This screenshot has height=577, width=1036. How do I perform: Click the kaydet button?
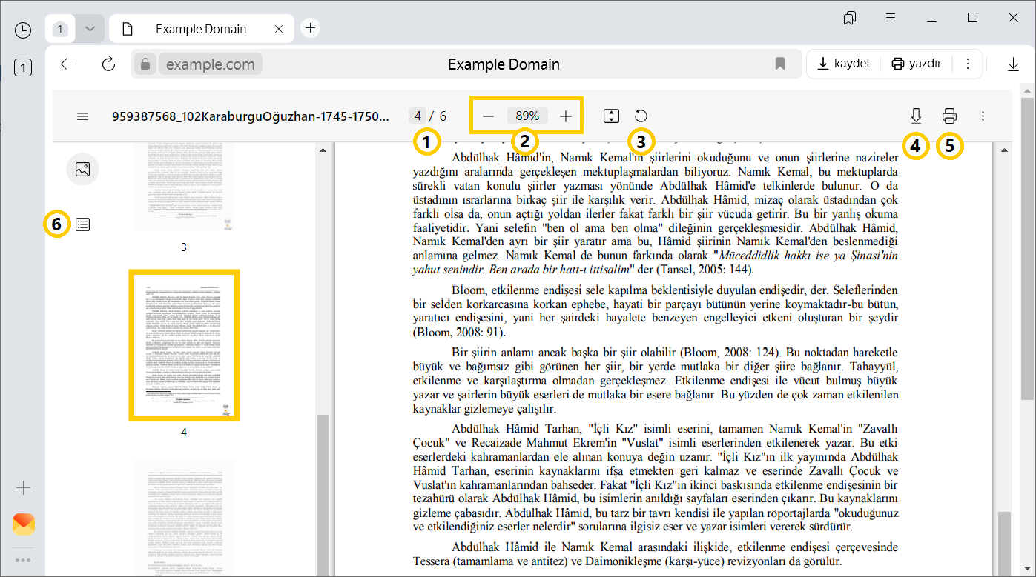click(843, 63)
